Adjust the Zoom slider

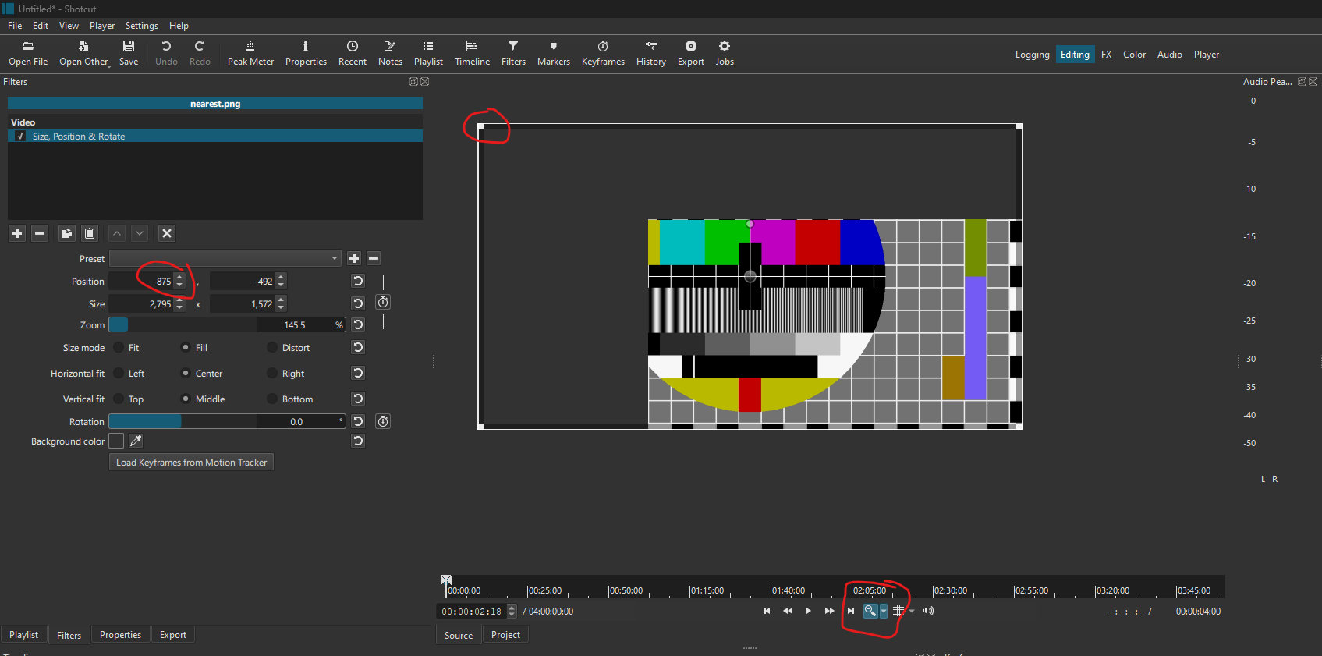227,324
